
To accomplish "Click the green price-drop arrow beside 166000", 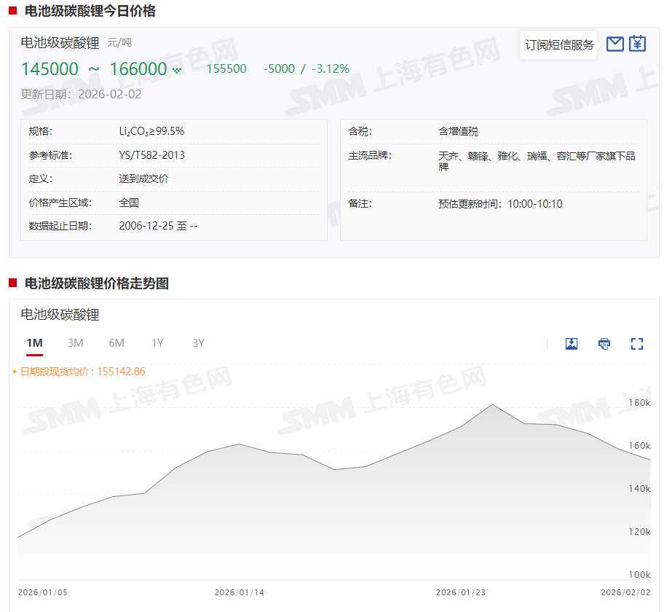I will pos(176,71).
